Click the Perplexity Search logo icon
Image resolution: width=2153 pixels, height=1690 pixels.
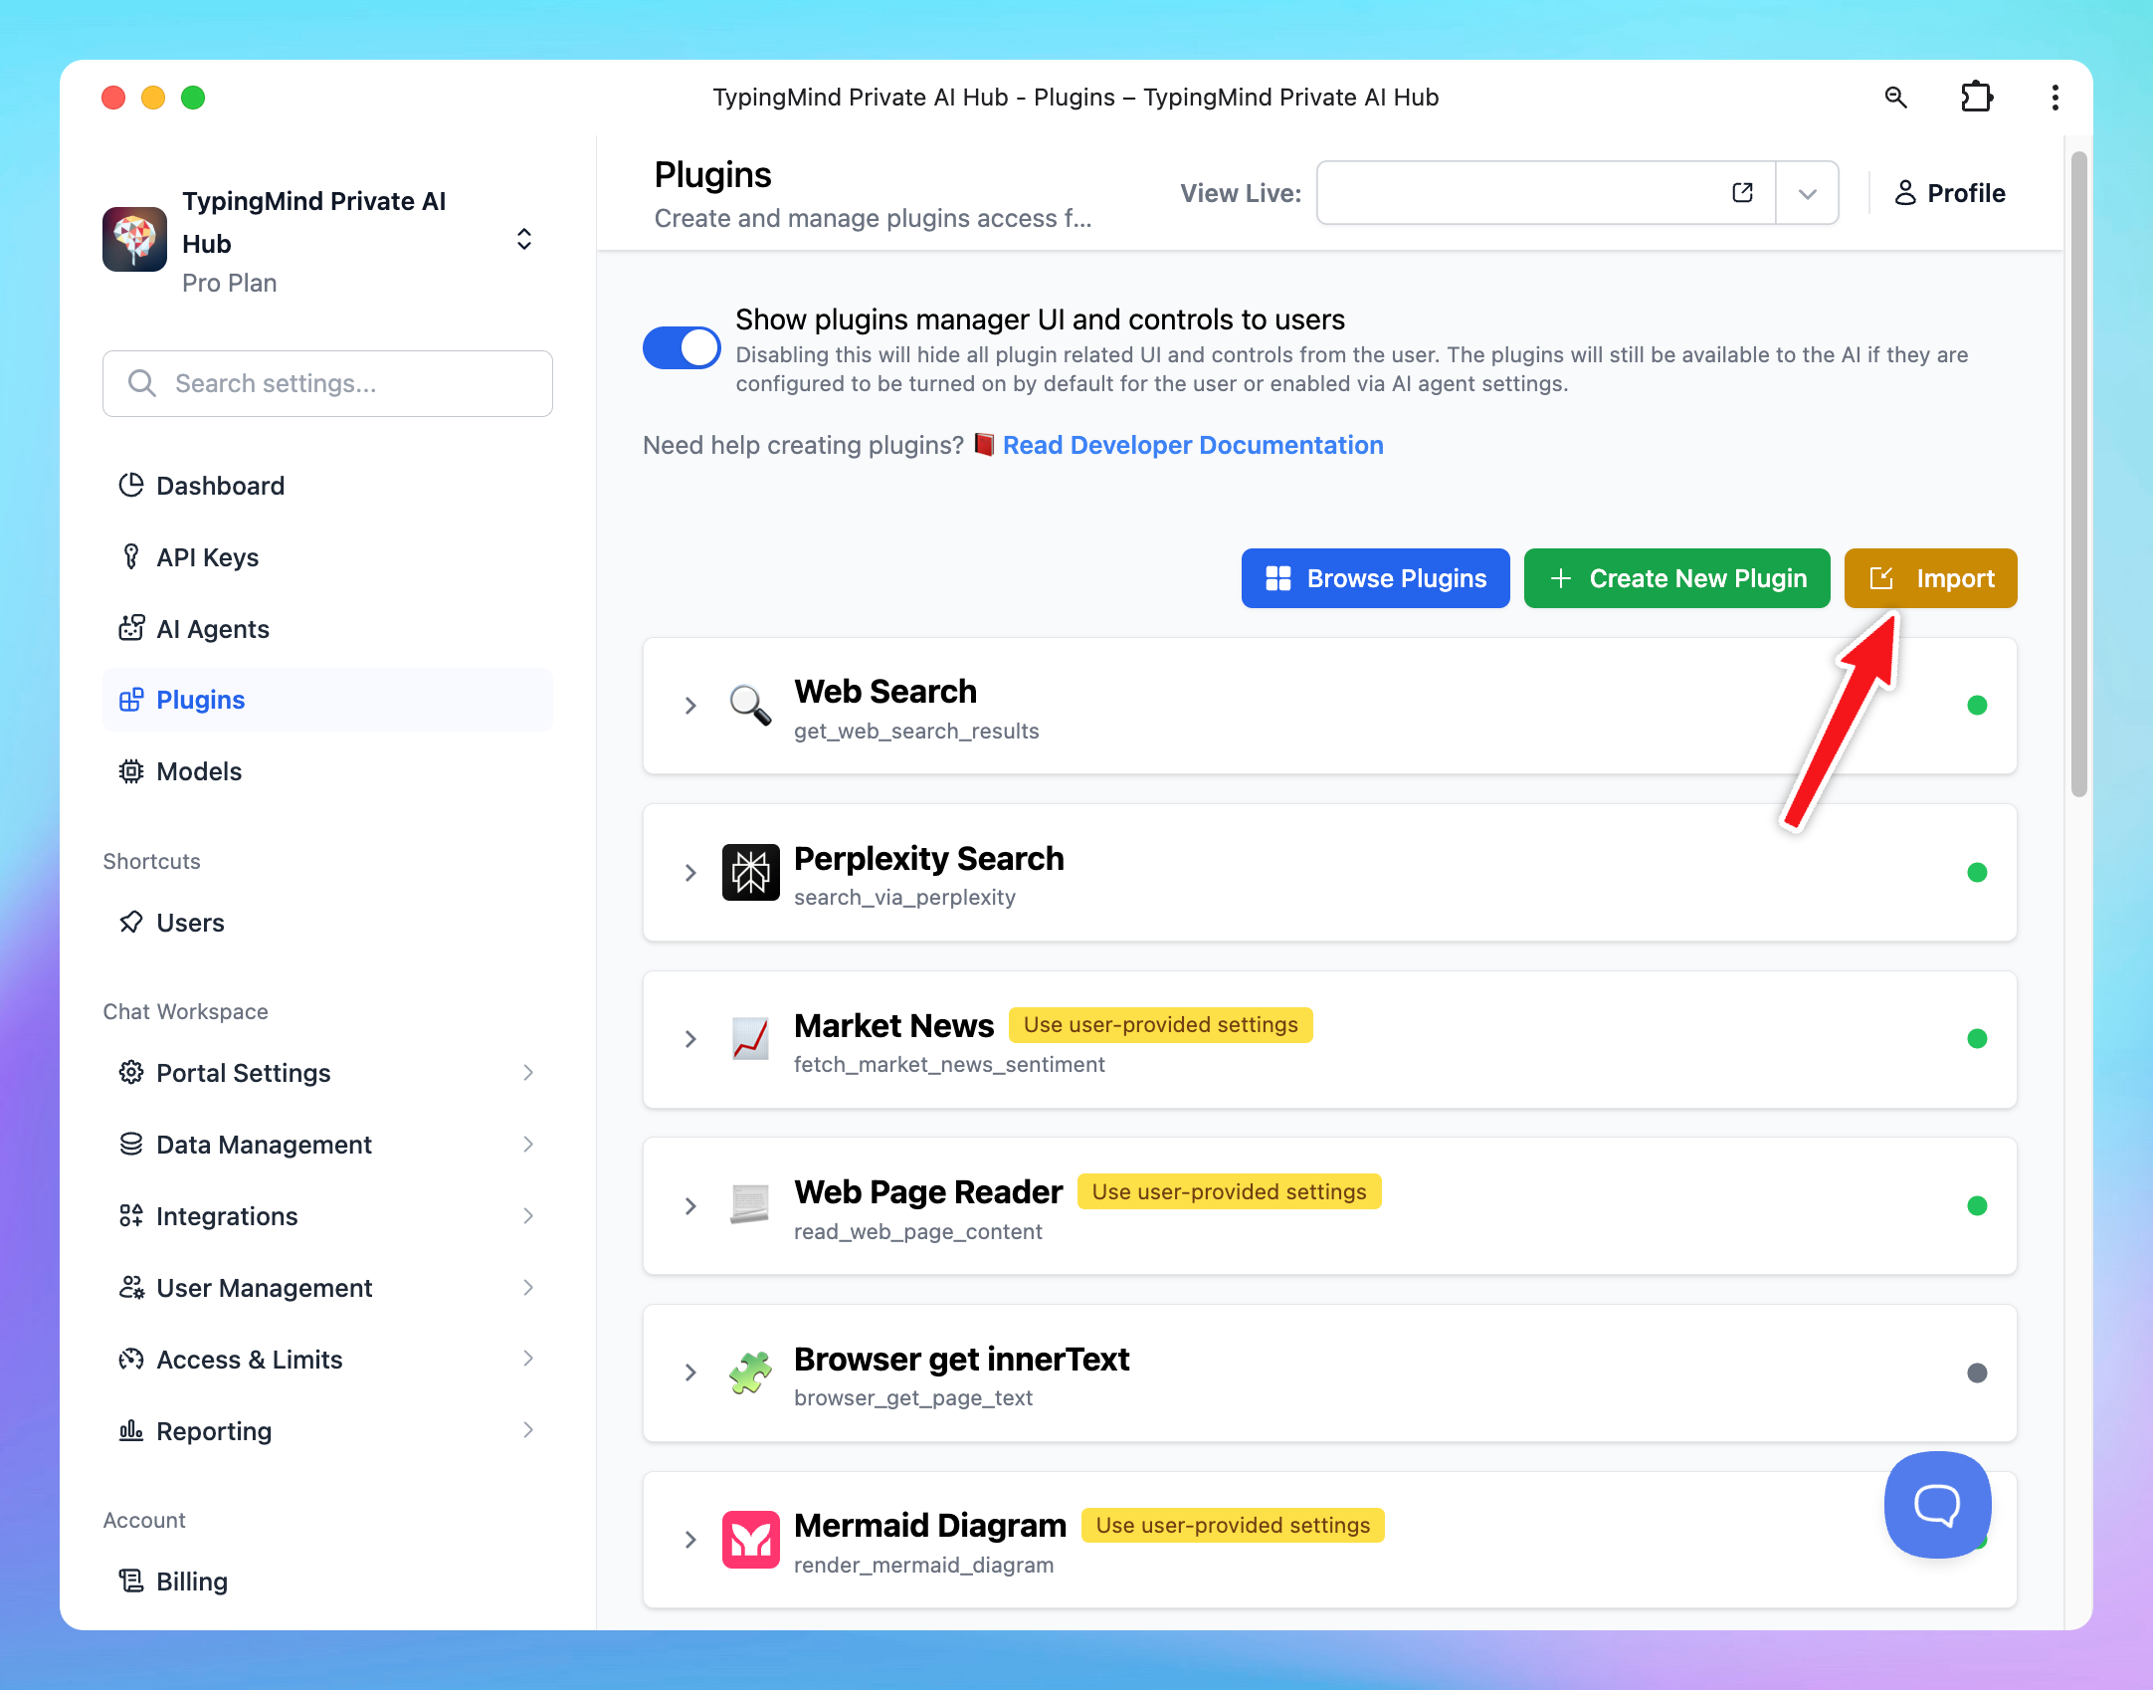pos(750,873)
